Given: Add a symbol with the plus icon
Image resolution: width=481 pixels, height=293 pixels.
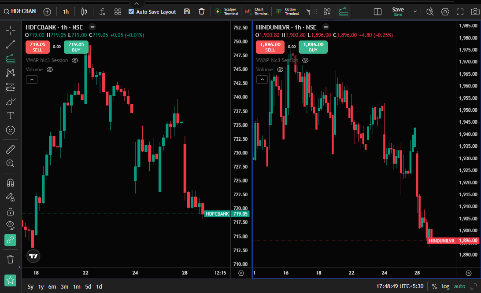Looking at the screenshot, I should tap(47, 11).
